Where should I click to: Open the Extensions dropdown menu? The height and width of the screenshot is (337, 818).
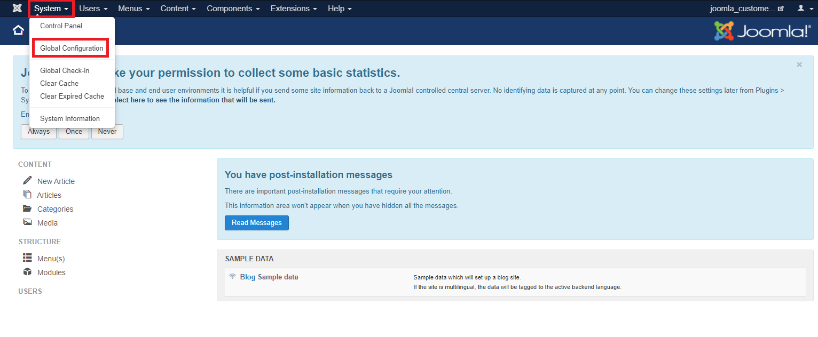coord(293,9)
